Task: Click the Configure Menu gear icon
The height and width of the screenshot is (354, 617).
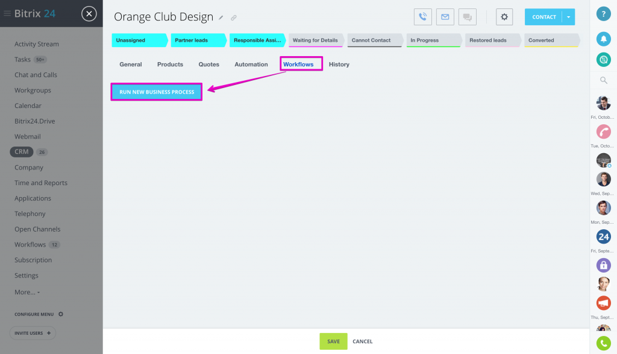Action: [x=61, y=314]
